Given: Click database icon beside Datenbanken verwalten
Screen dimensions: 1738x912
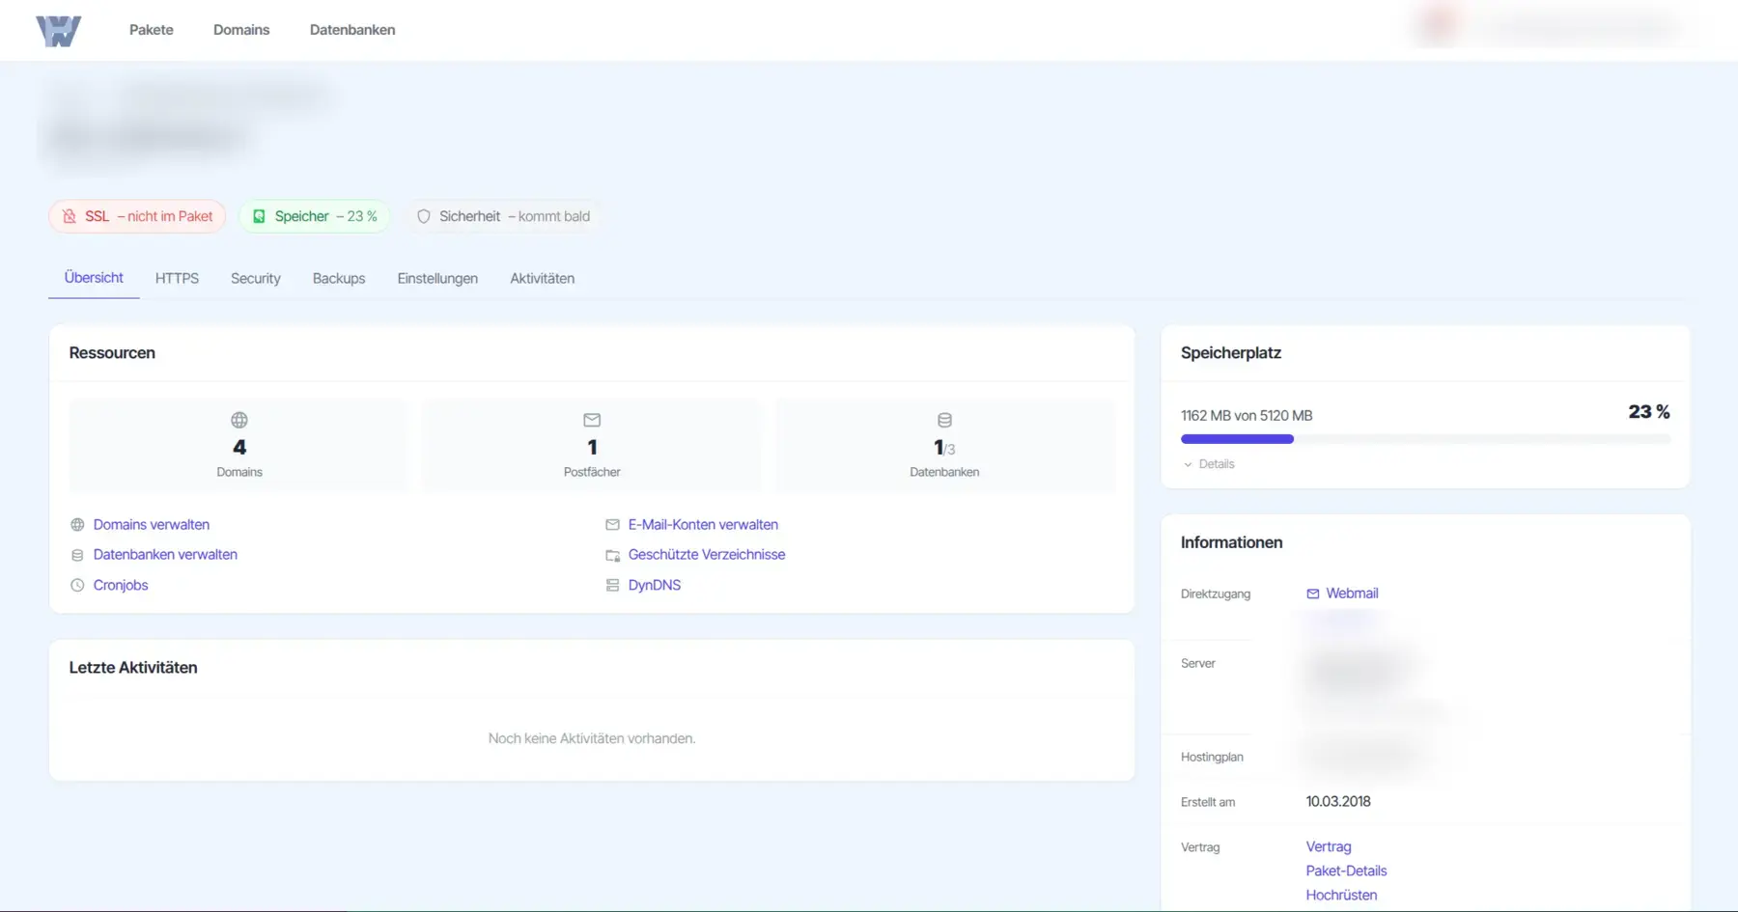Looking at the screenshot, I should click(77, 555).
